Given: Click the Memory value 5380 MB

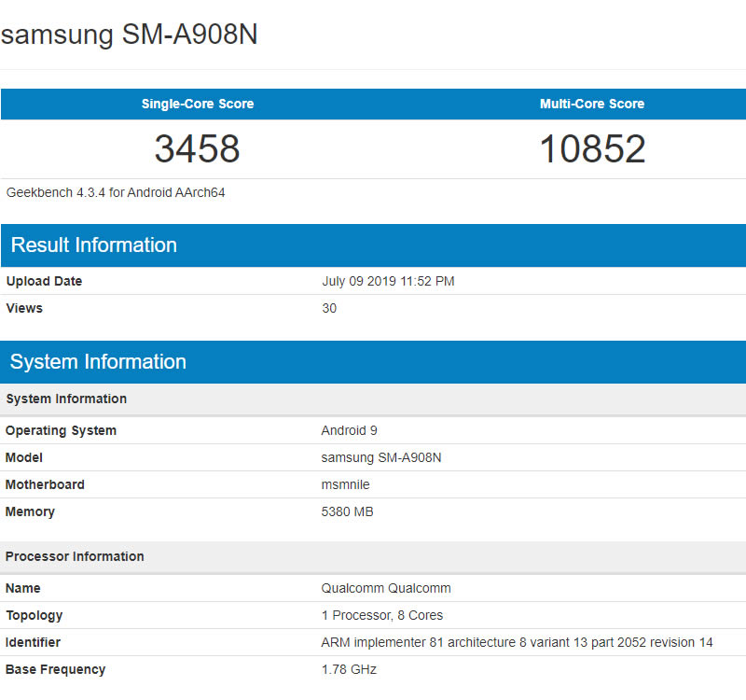Looking at the screenshot, I should click(x=347, y=511).
